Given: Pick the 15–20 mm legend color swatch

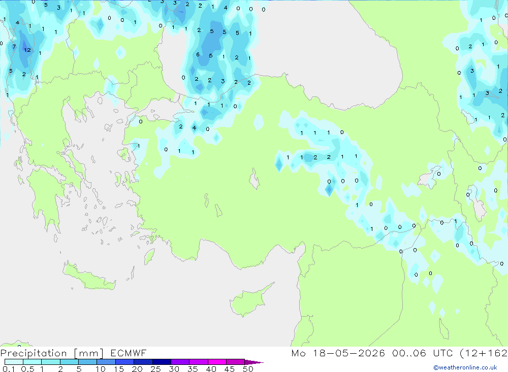Looking at the screenshot, I should click(x=125, y=362).
